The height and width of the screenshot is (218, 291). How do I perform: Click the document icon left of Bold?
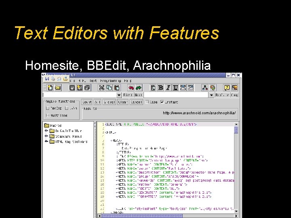point(153,88)
